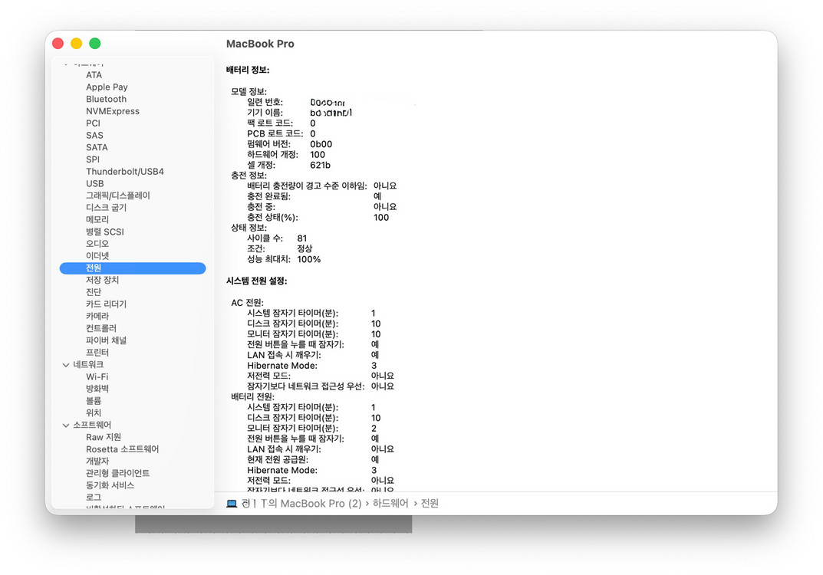Screen dimensions: 823x575
Task: Select 카메라 in the sidebar
Action: coord(97,317)
